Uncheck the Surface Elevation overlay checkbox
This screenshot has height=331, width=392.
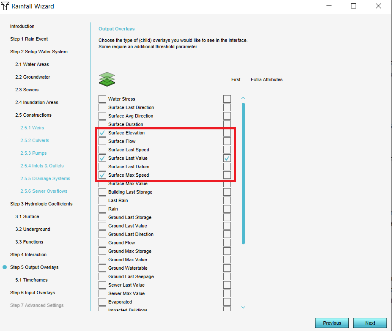click(x=102, y=133)
